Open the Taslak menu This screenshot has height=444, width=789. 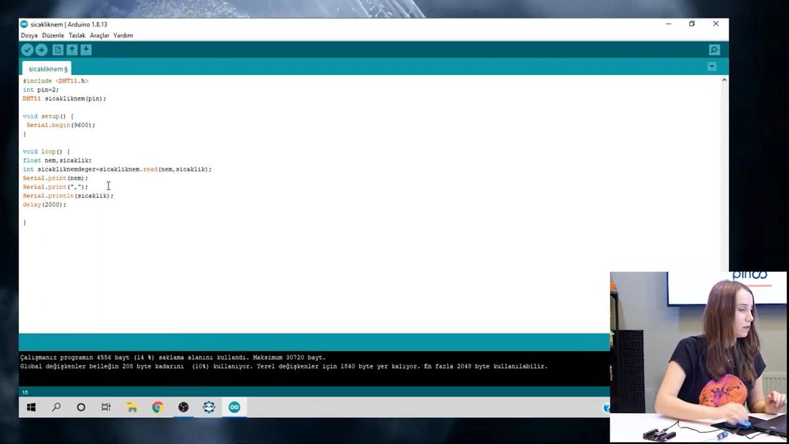pos(77,36)
